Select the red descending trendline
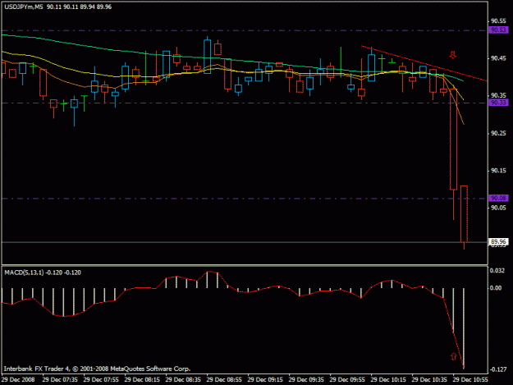The width and height of the screenshot is (513, 385). (424, 63)
